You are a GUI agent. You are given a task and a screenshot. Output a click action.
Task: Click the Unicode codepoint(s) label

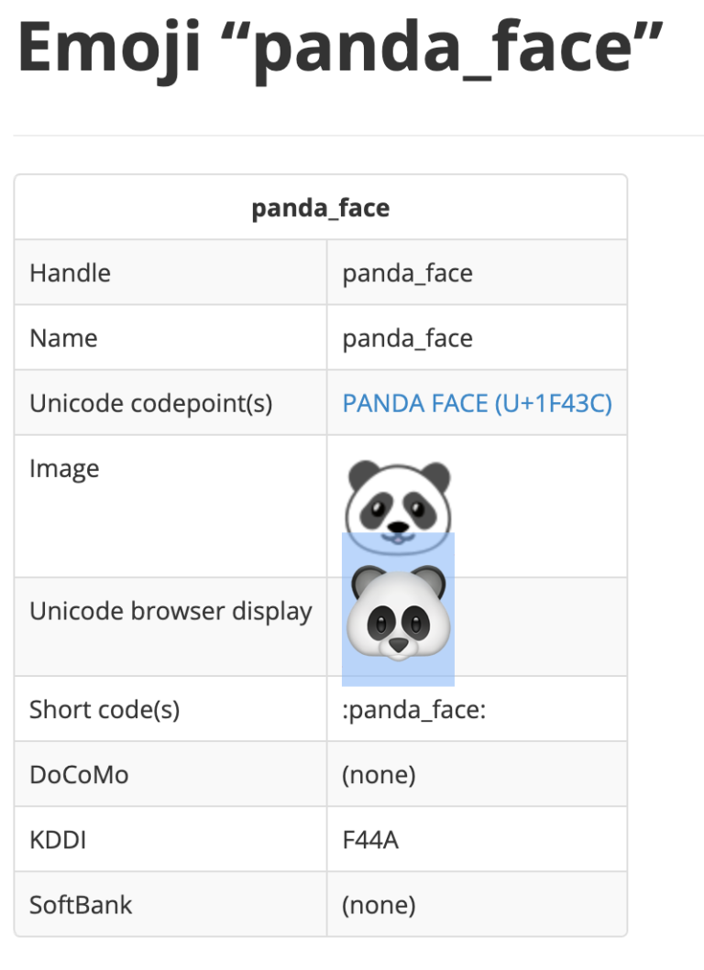tap(151, 403)
